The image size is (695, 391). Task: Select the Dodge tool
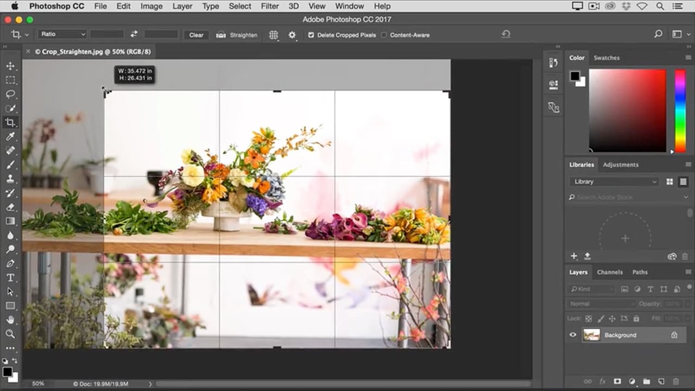10,249
